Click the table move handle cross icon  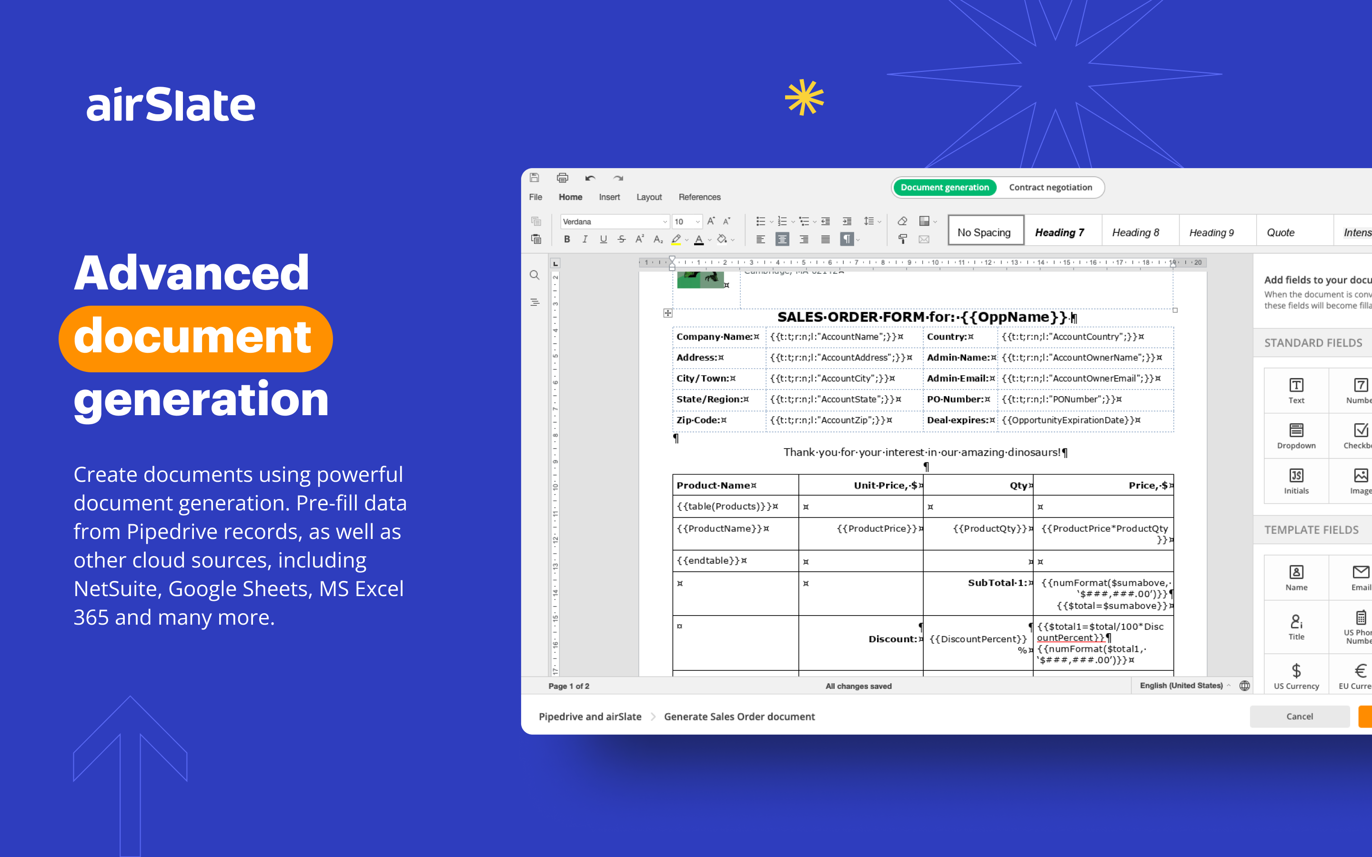[x=668, y=313]
